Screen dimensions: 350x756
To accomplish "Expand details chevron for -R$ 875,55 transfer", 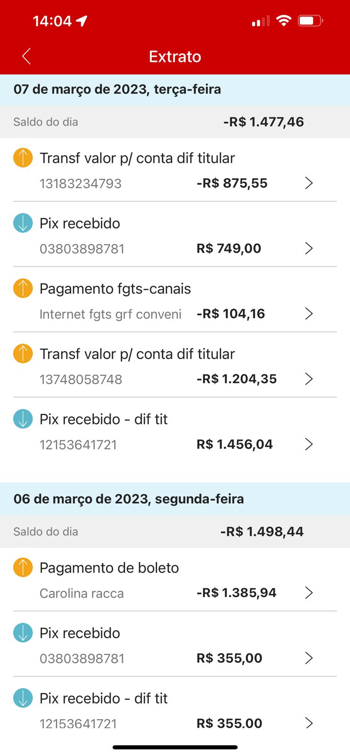I will coord(309,183).
